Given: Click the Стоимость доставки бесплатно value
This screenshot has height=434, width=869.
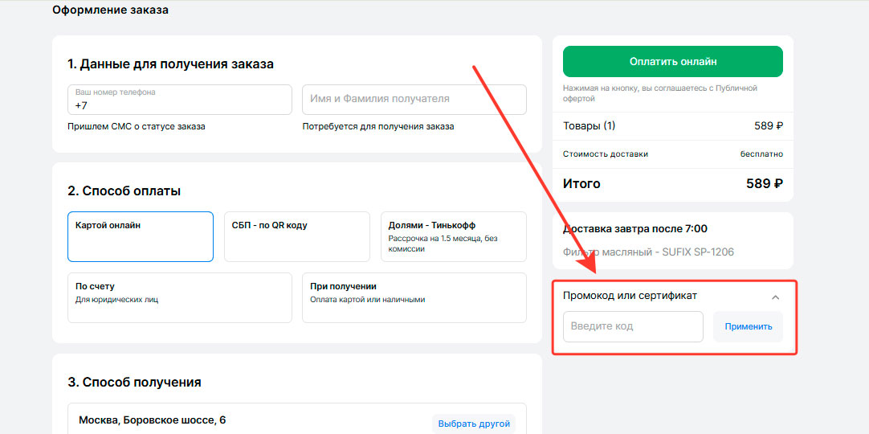Looking at the screenshot, I should pos(761,154).
